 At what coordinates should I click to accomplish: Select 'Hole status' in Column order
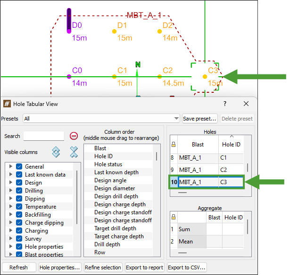click(108, 164)
